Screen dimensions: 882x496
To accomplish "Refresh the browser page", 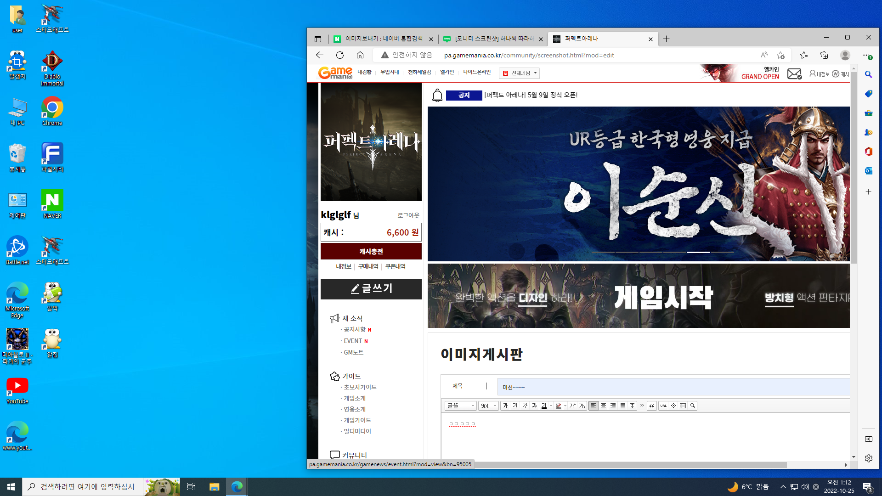I will [x=340, y=55].
